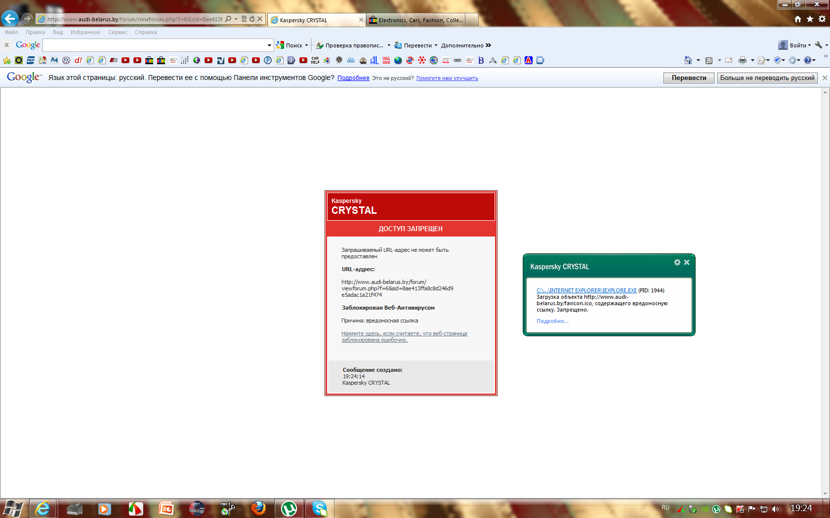
Task: Click the search magnifier in address bar
Action: pos(228,19)
